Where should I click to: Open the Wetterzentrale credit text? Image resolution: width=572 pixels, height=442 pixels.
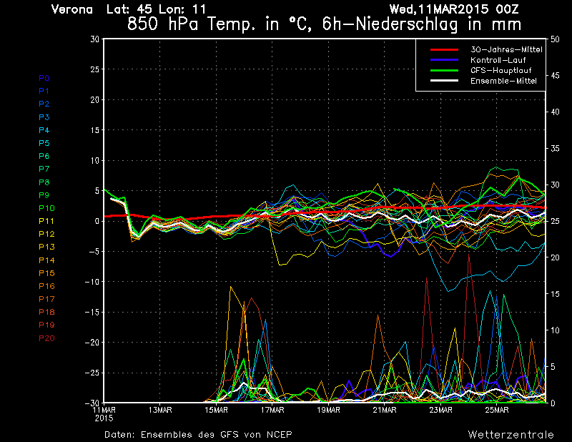(x=511, y=434)
